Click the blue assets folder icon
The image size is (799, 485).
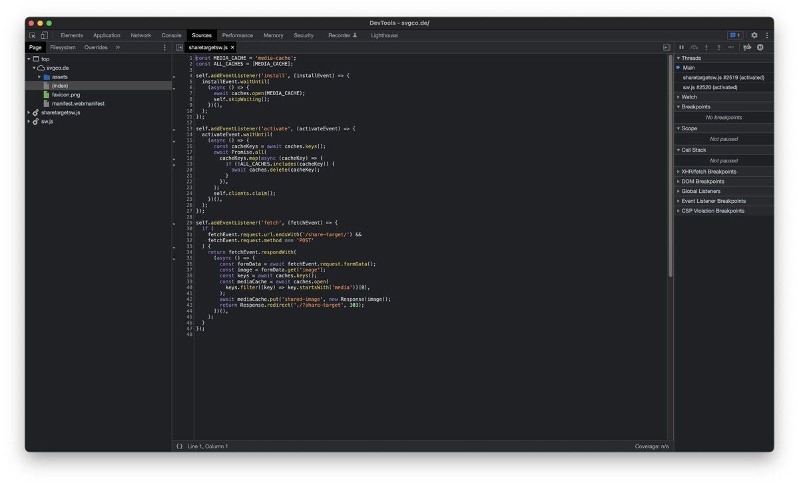[47, 77]
